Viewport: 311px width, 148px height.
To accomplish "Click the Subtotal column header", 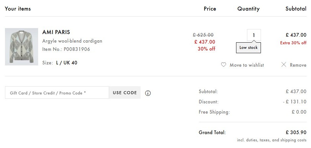I will click(x=296, y=9).
